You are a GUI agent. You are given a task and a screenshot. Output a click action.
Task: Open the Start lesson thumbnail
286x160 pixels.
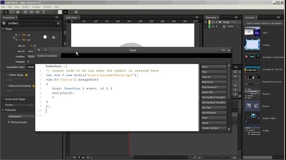point(252,32)
